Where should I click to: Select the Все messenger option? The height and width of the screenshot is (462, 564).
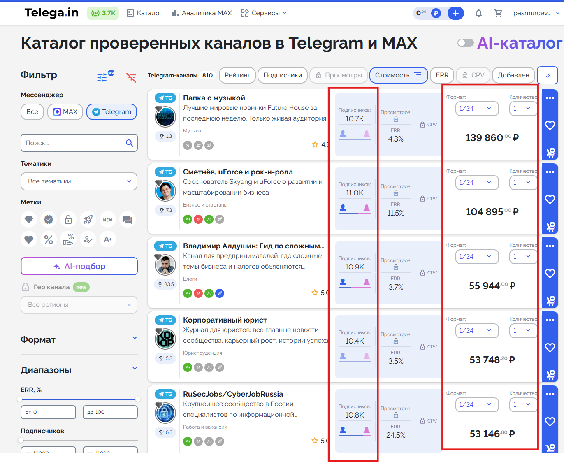click(x=32, y=112)
